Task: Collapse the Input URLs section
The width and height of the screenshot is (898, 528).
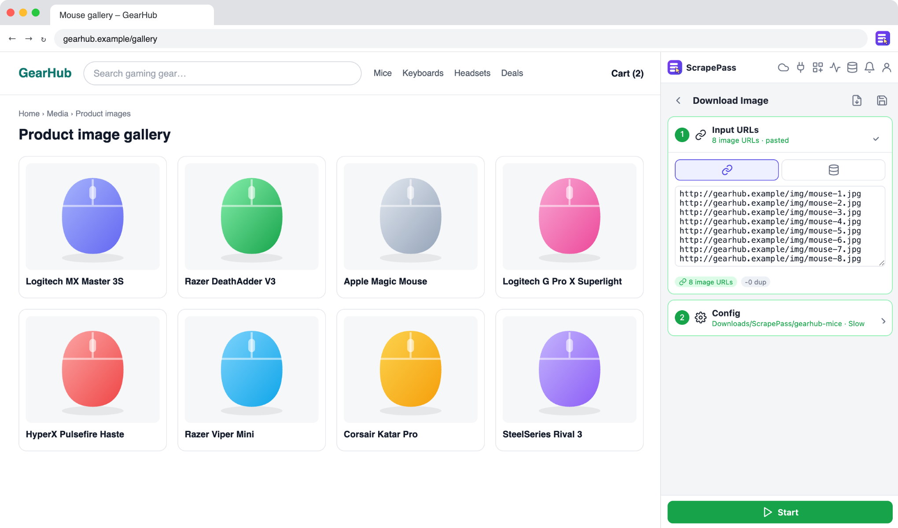Action: tap(876, 139)
